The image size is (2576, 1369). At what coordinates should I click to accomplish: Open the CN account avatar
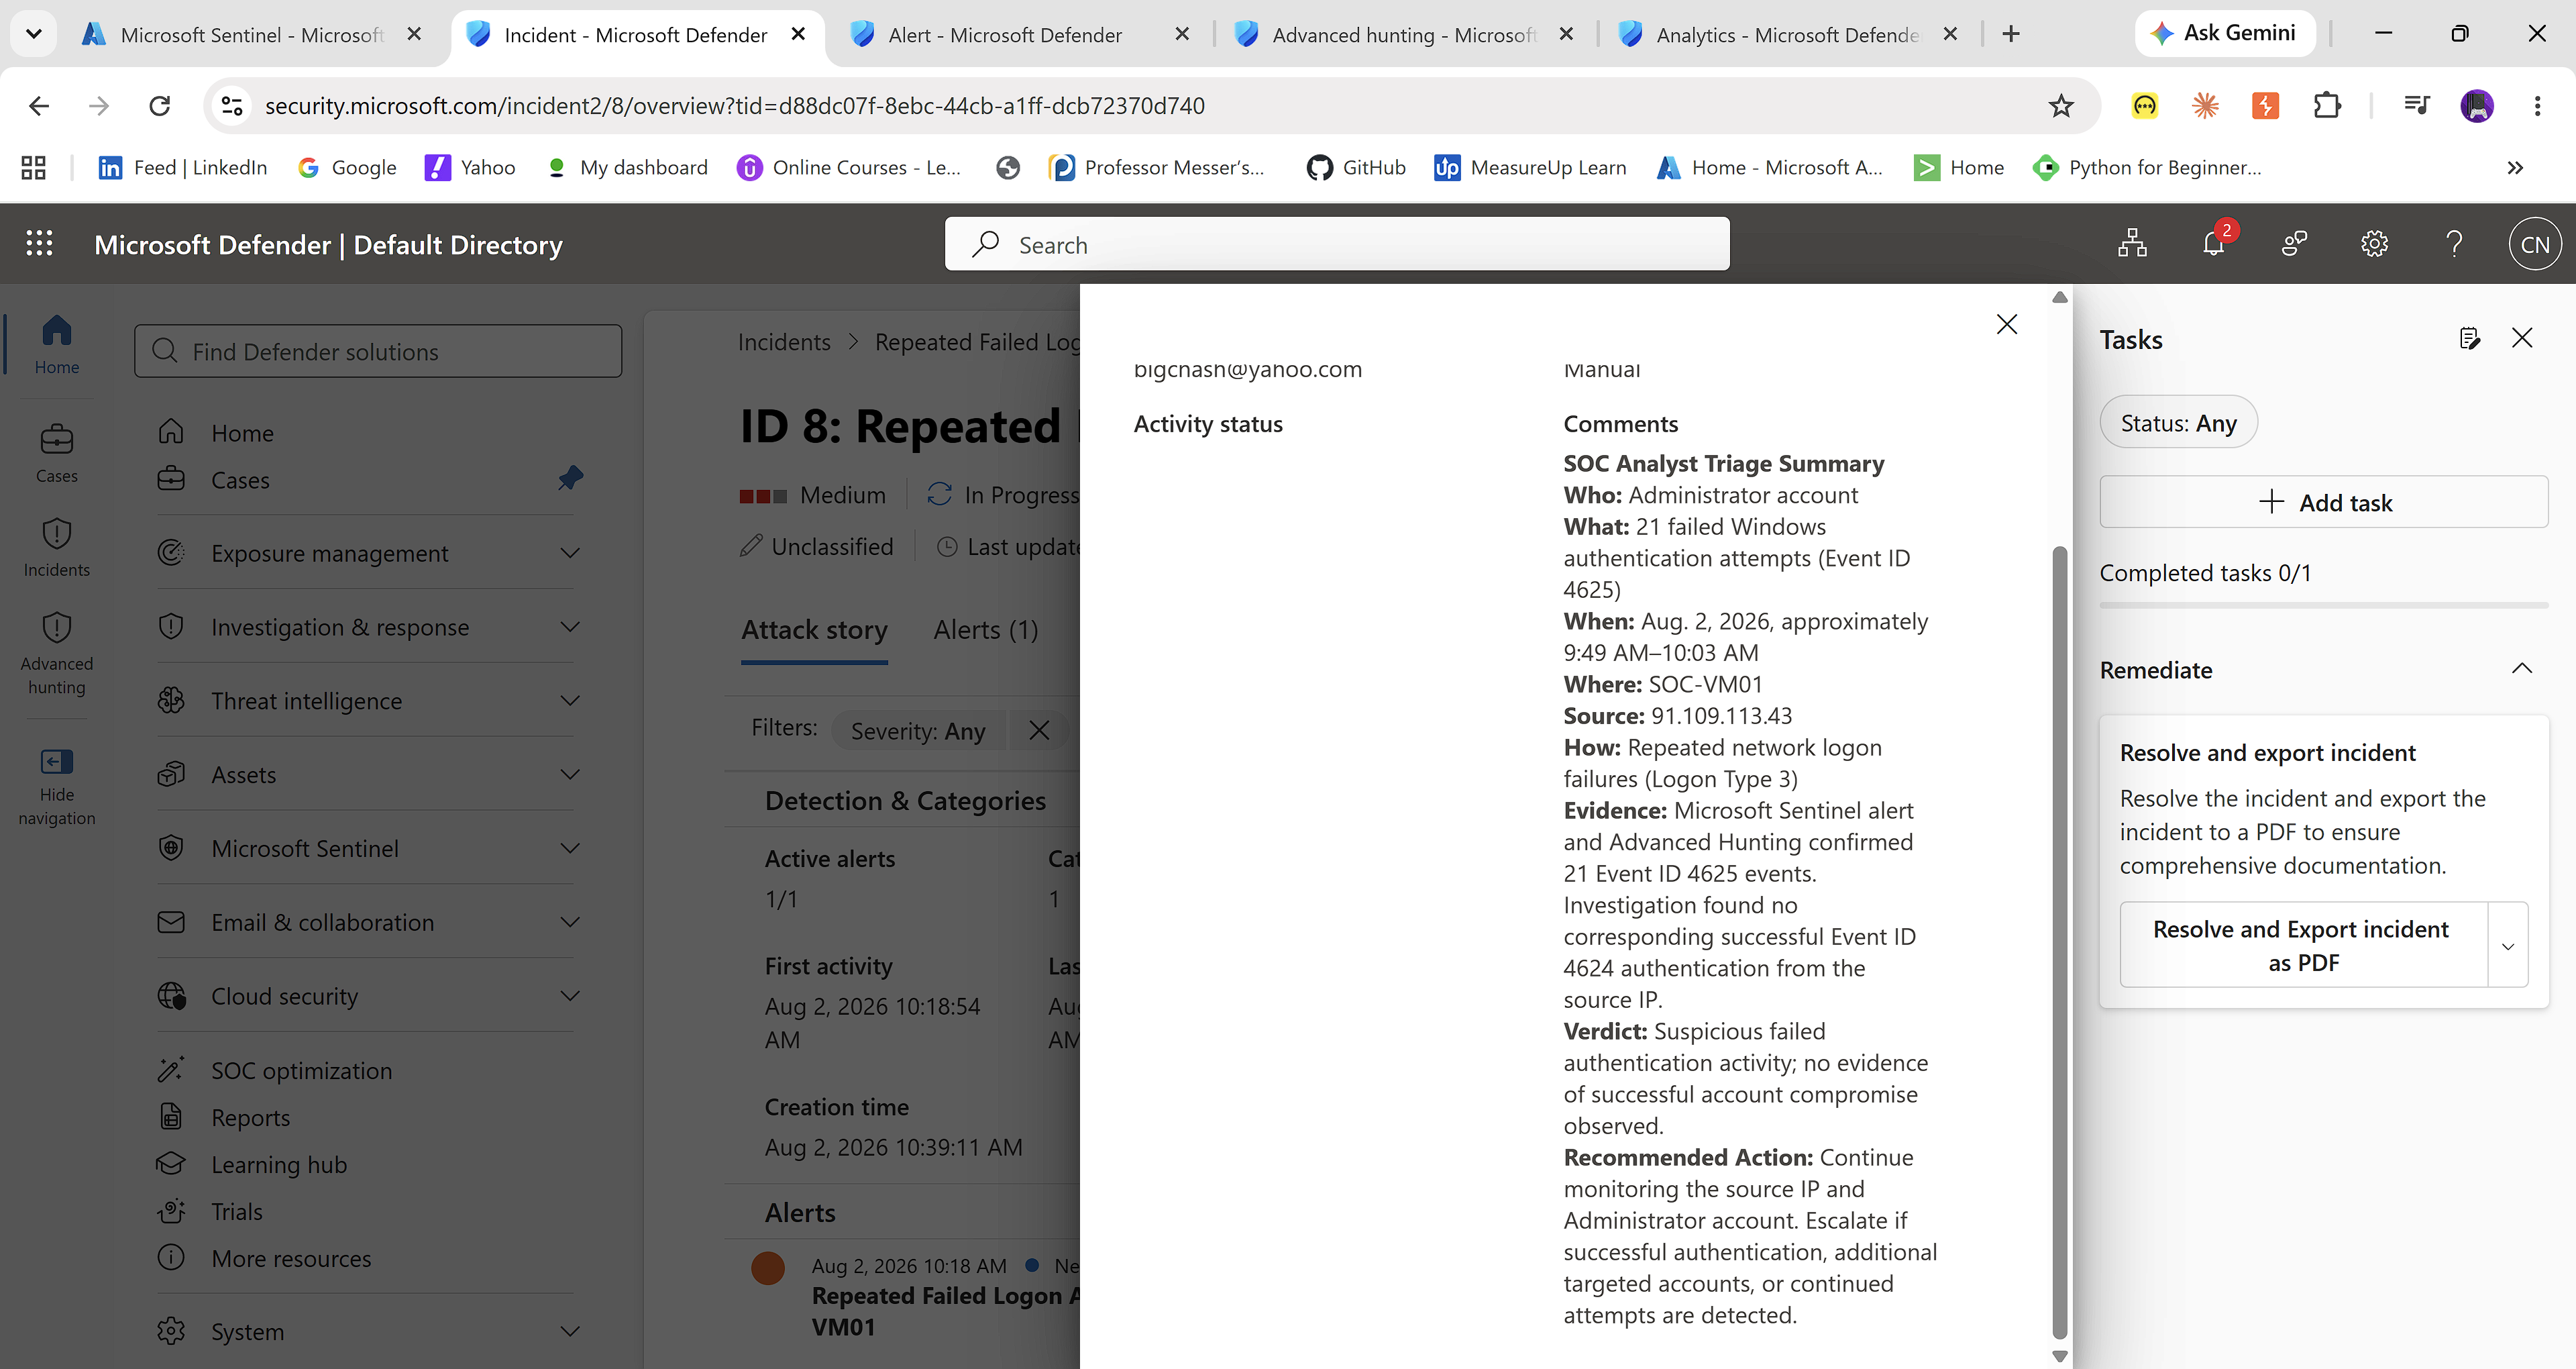click(x=2535, y=244)
